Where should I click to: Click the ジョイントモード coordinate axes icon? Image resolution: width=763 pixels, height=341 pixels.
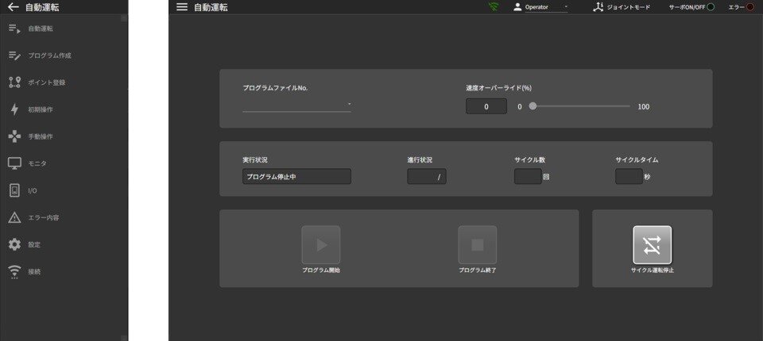598,7
